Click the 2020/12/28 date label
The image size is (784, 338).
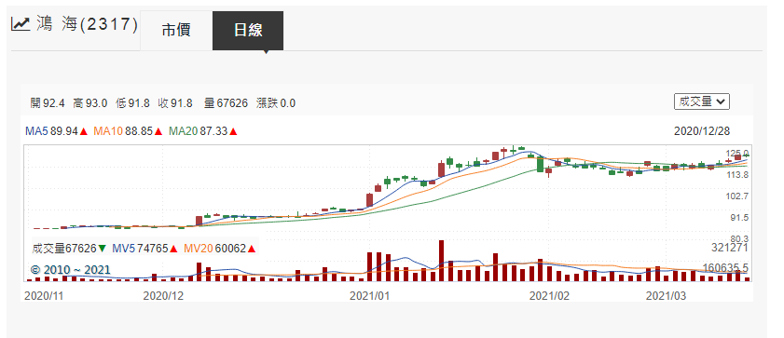tap(702, 131)
